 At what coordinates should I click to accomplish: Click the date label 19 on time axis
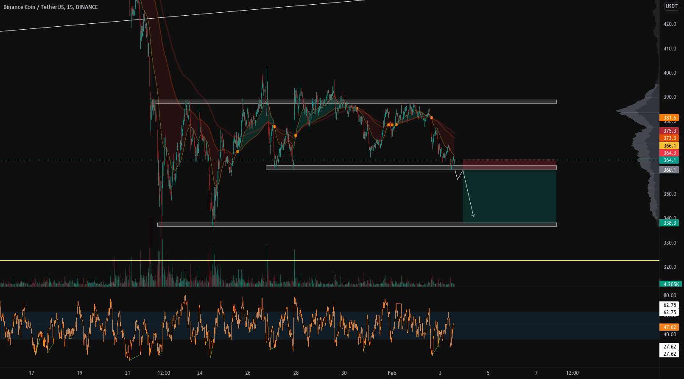point(80,373)
